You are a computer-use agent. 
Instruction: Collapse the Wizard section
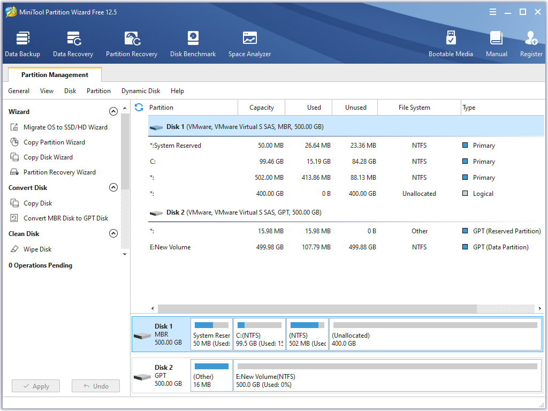click(x=113, y=112)
